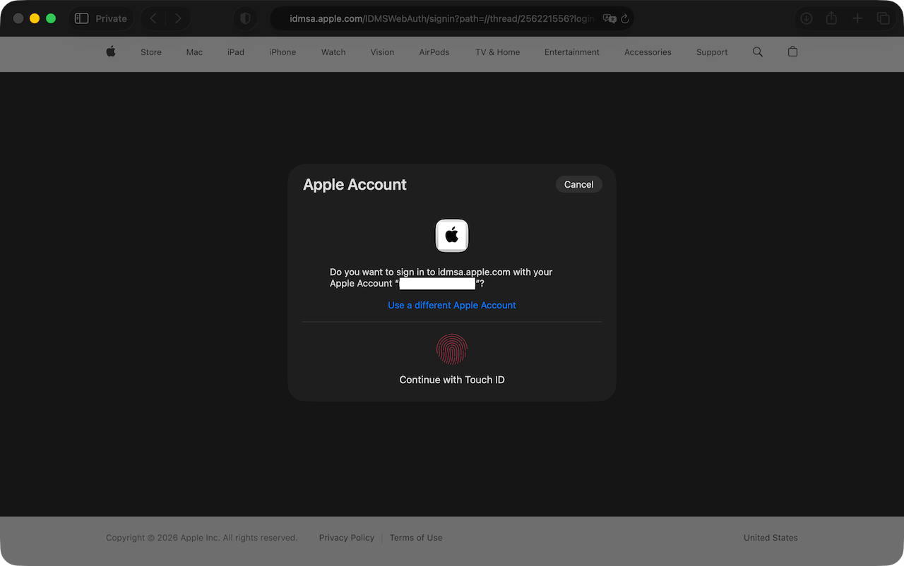This screenshot has width=904, height=566.
Task: Open the search icon in the navigation bar
Action: coord(757,52)
